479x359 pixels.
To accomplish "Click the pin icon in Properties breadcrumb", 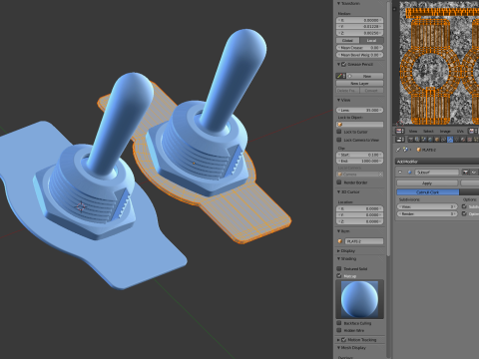I will coord(398,150).
